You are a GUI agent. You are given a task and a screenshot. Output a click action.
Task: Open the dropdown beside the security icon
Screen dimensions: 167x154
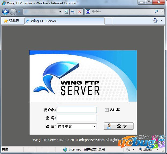coord(133,149)
